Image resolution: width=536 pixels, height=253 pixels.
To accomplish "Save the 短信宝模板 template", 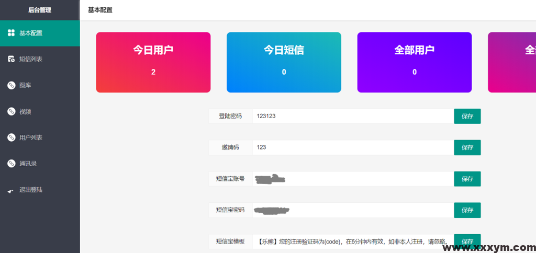I will point(467,241).
